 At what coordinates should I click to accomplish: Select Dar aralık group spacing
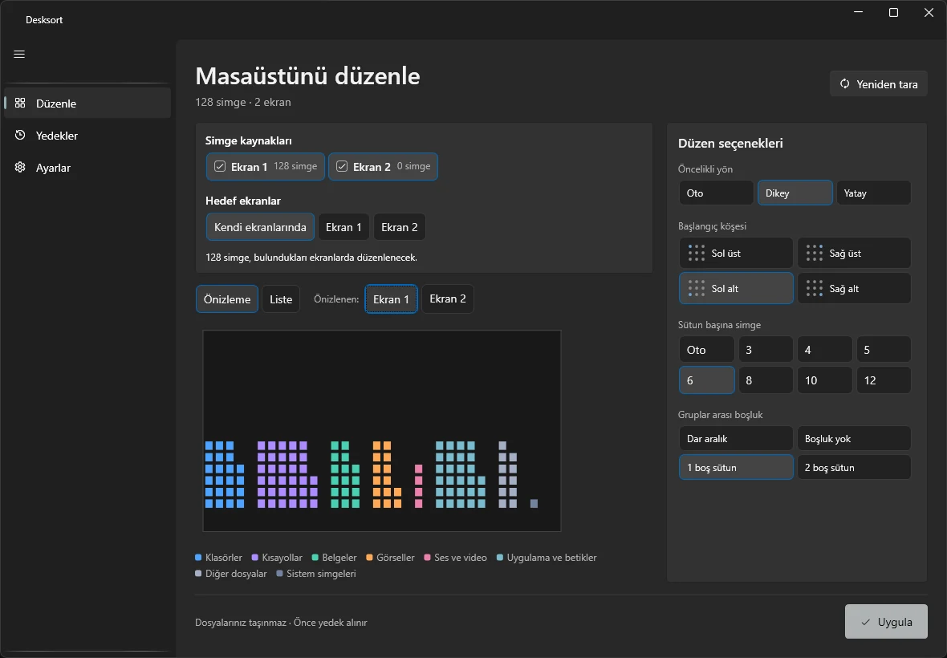tap(736, 438)
